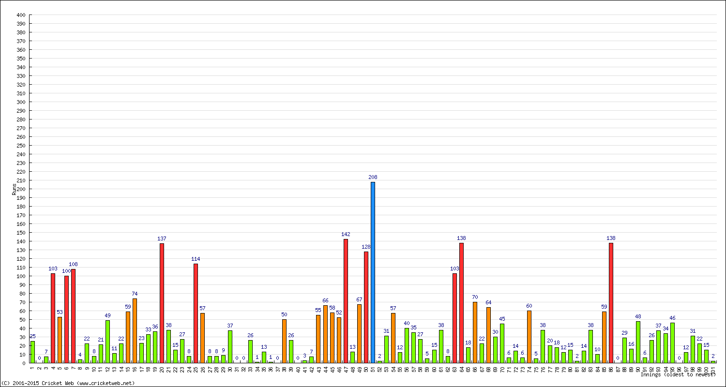Viewport: 726px width, 387px height.
Task: Select the y-axis tick label 300
Action: tap(21, 102)
